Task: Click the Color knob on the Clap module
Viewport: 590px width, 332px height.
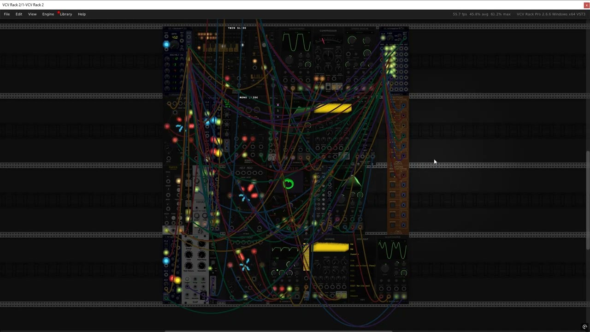Action: (x=189, y=255)
